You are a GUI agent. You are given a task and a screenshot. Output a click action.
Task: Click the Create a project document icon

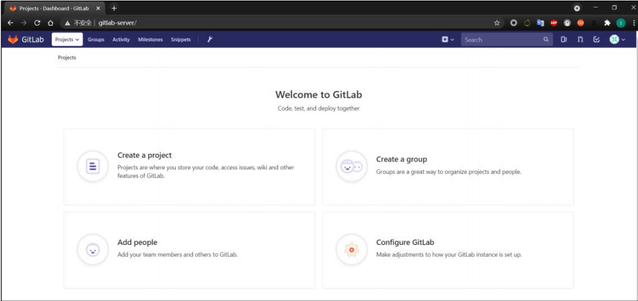[93, 166]
